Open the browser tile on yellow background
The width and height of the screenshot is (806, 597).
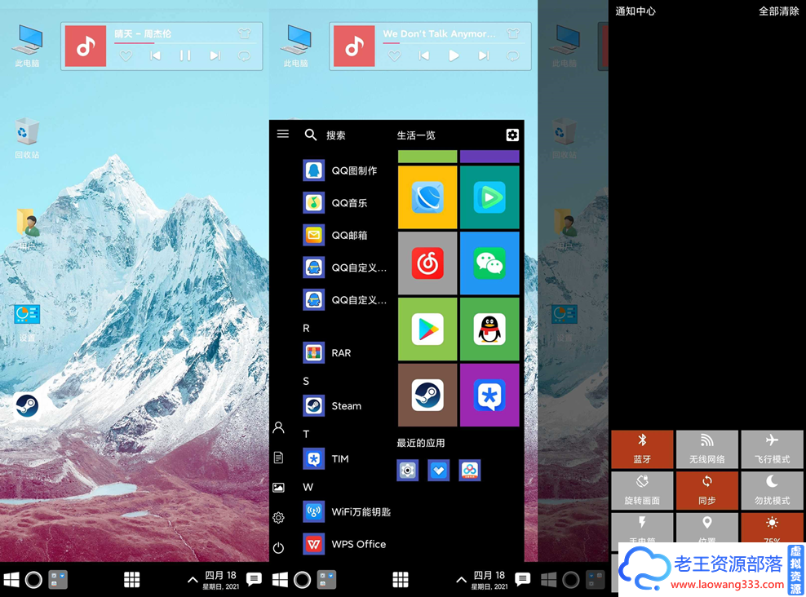pyautogui.click(x=427, y=197)
